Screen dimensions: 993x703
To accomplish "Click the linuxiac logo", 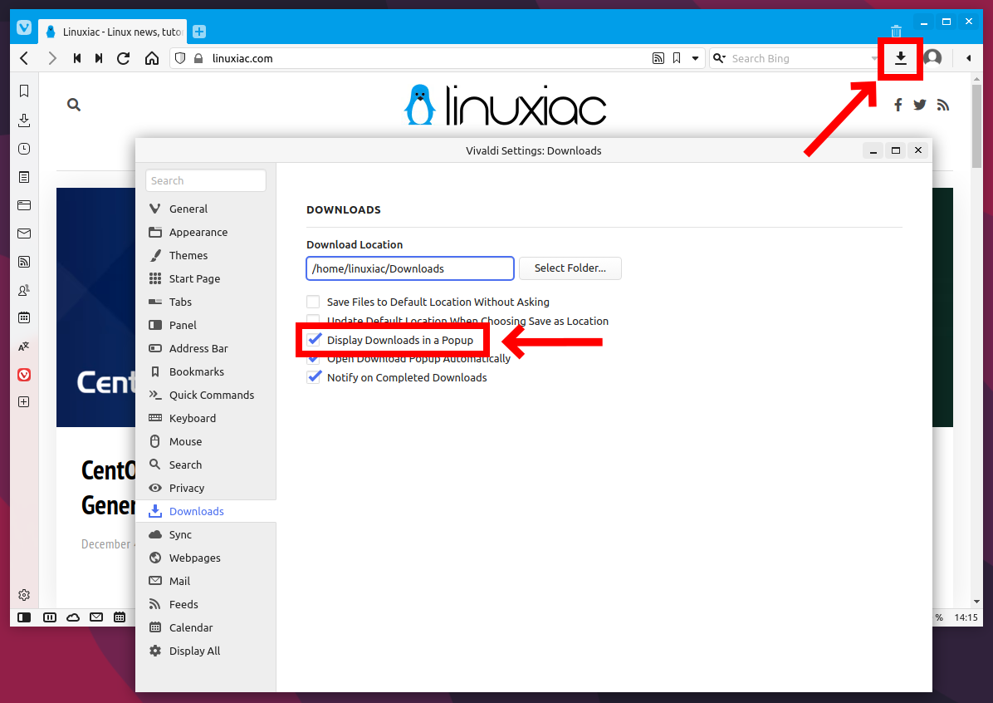I will [x=505, y=105].
